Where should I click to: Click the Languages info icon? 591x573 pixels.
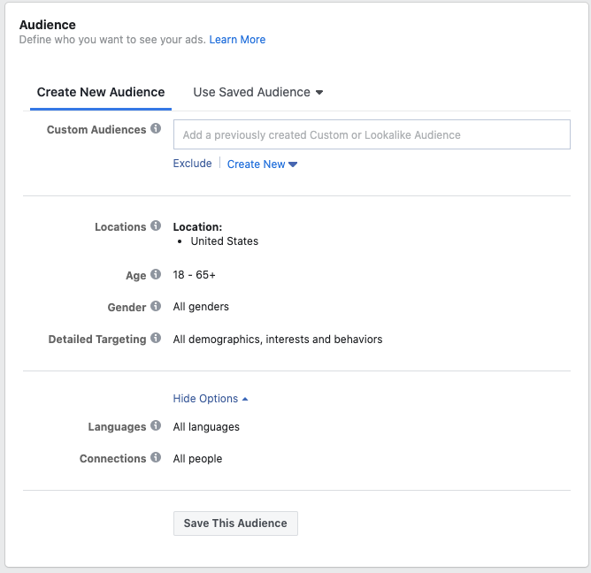(x=156, y=426)
